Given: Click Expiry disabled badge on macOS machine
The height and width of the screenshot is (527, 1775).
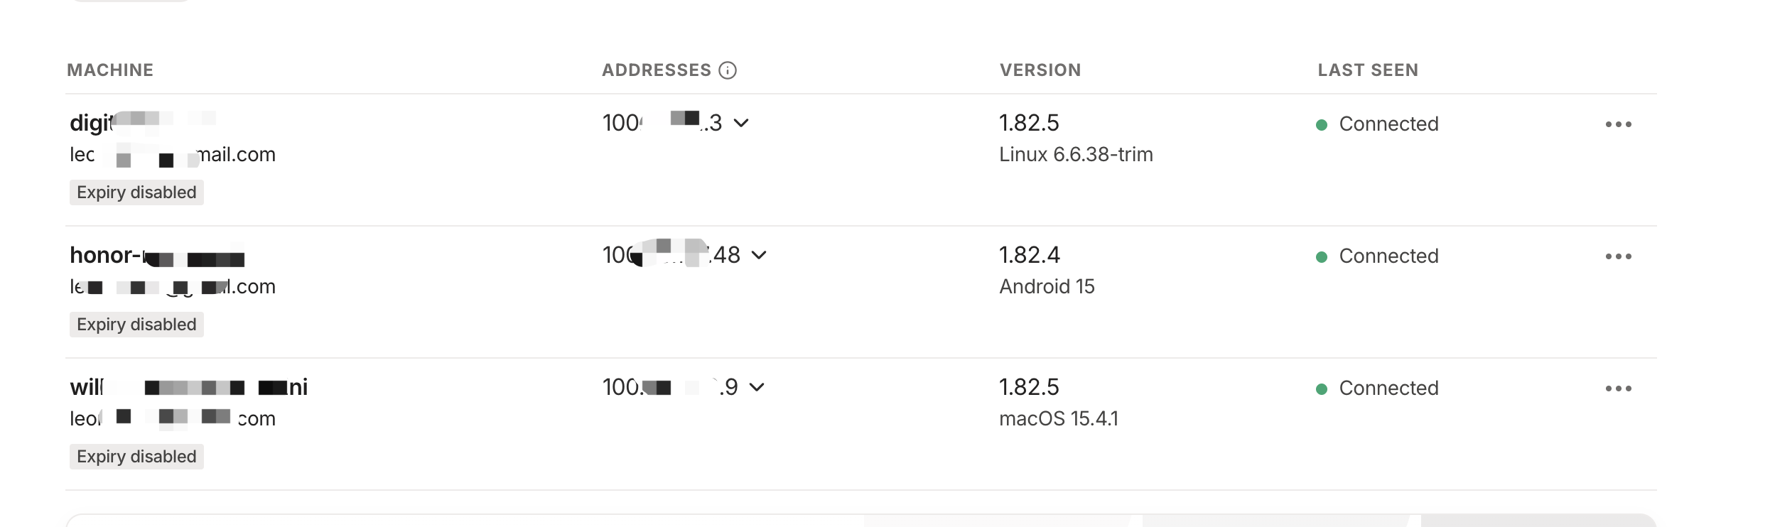Looking at the screenshot, I should [x=136, y=457].
